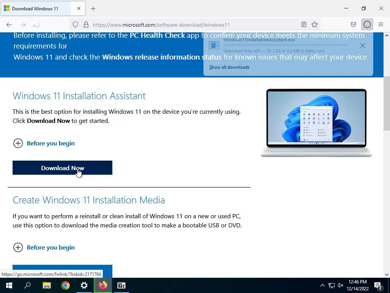Expand Before you begin under Installation Media
Image resolution: width=390 pixels, height=293 pixels.
click(44, 247)
